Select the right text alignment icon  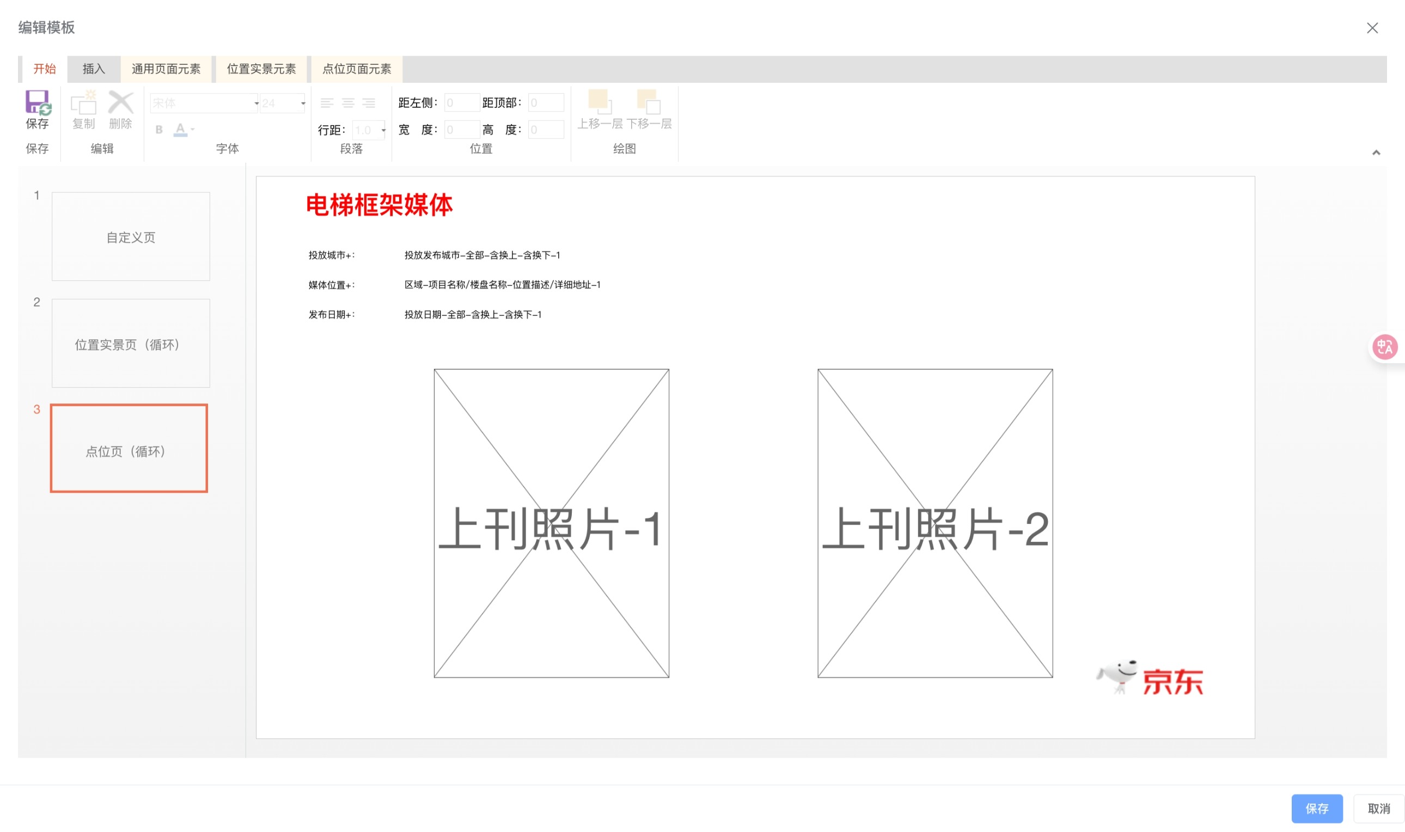click(369, 102)
